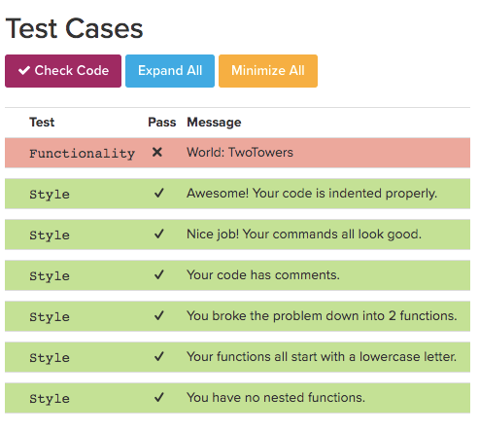The image size is (479, 433).
Task: Click the checkmark for no nested functions row
Action: pos(159,398)
